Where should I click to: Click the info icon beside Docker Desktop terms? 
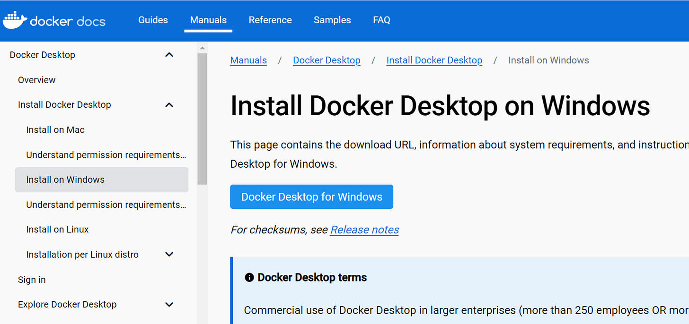click(x=249, y=277)
